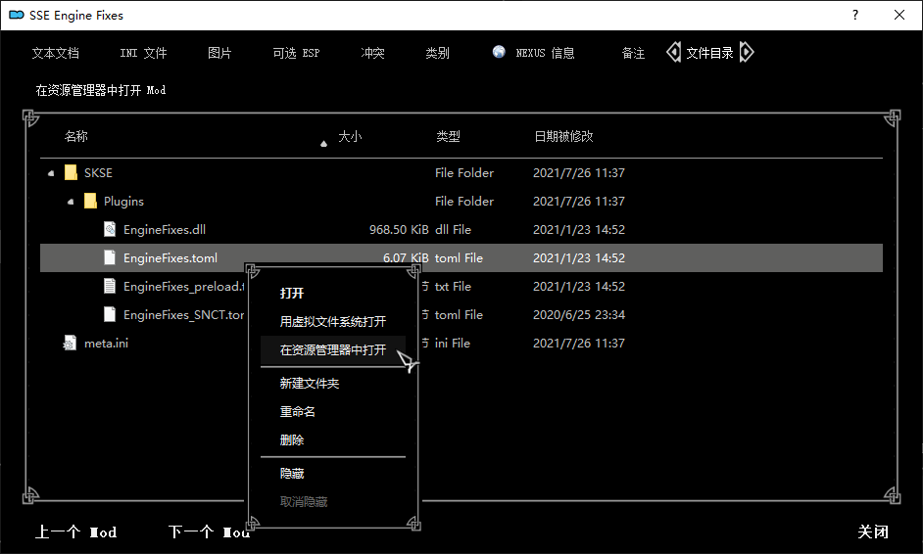Go to 上一个 Mod
The image size is (923, 554).
pyautogui.click(x=75, y=531)
